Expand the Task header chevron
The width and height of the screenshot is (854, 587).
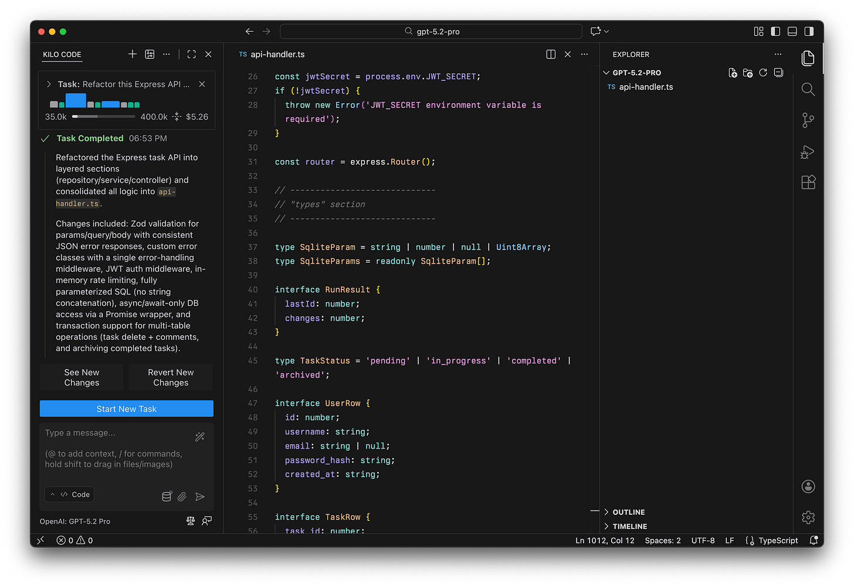coord(49,85)
